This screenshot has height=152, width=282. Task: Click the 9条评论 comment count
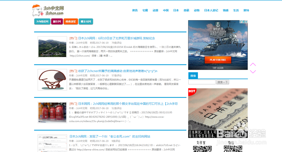(116, 141)
